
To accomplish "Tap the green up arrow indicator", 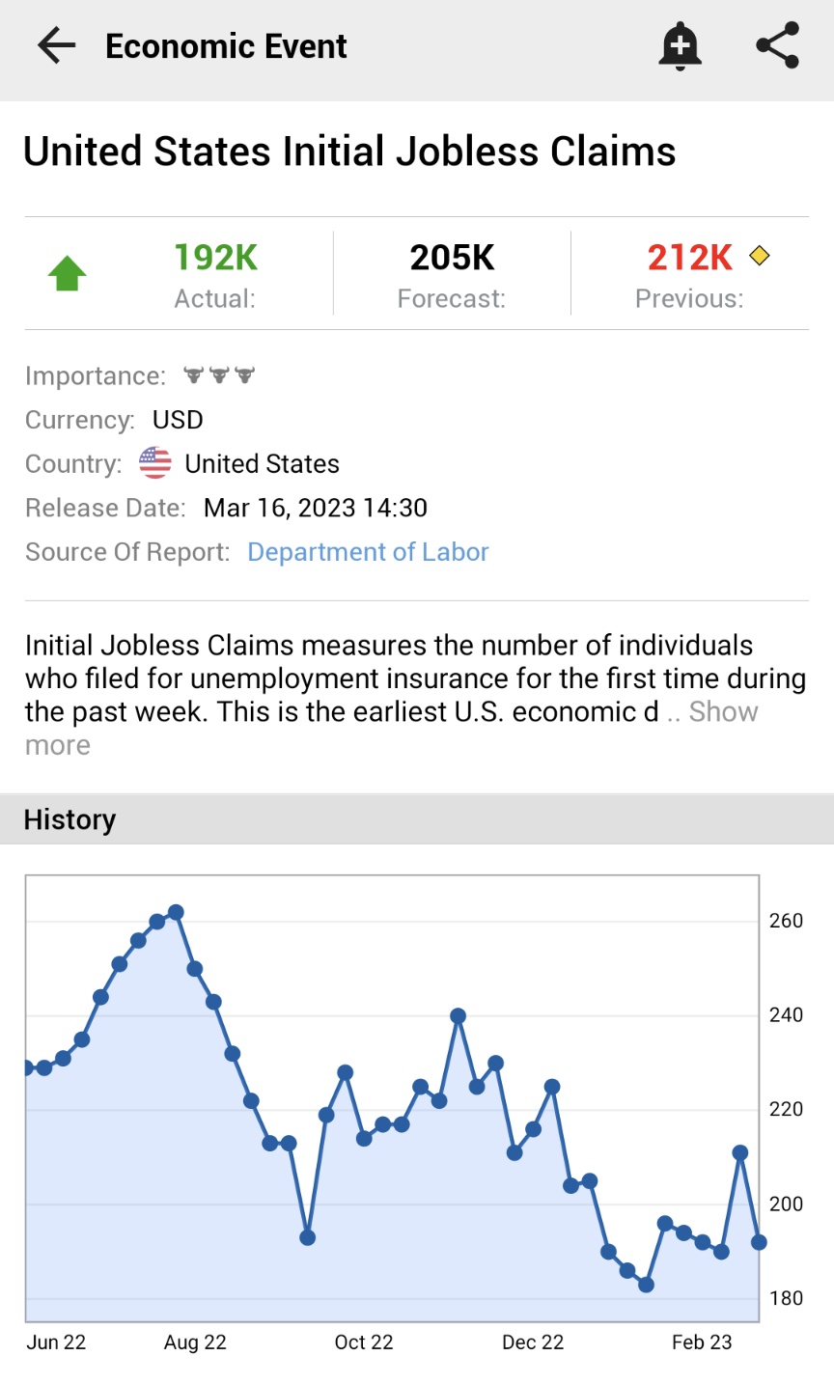I will (68, 273).
